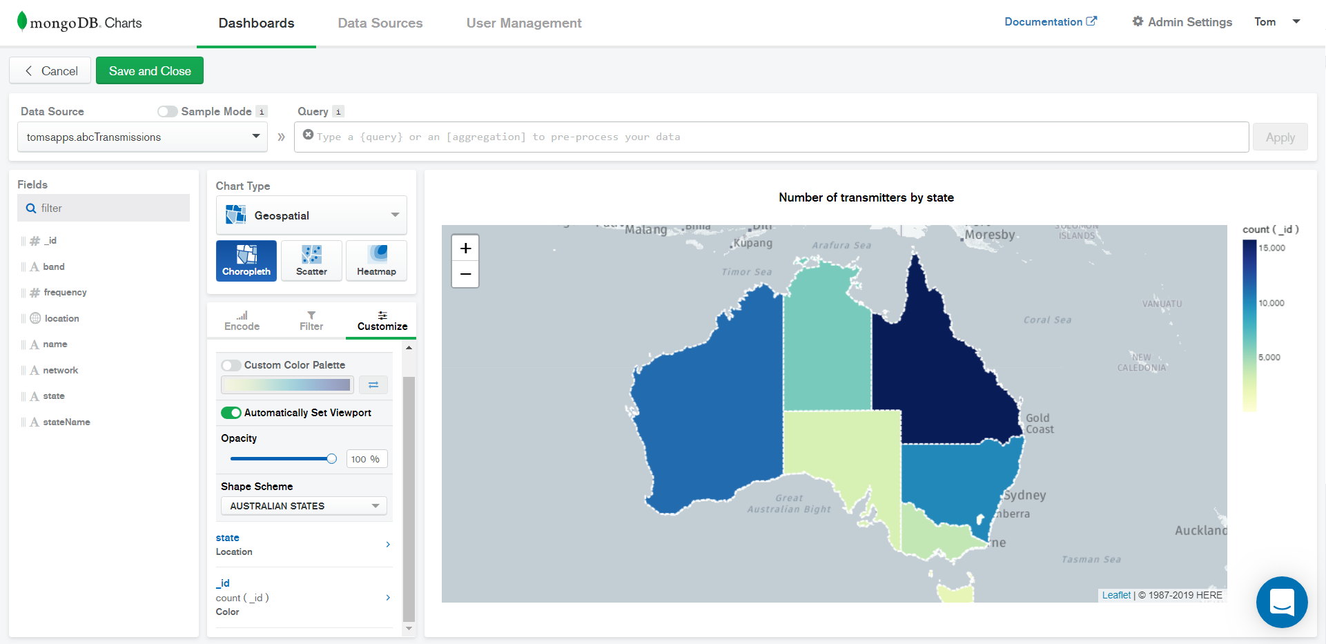1326x644 pixels.
Task: Click the opacity percentage value box
Action: pyautogui.click(x=366, y=459)
